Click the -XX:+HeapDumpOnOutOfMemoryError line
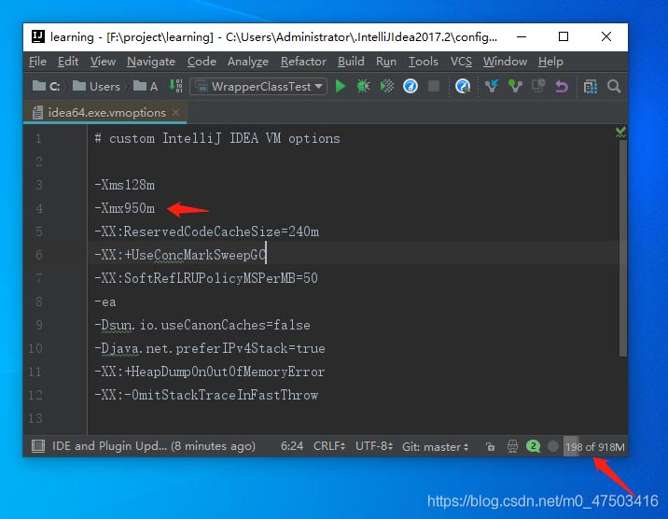 [x=210, y=372]
